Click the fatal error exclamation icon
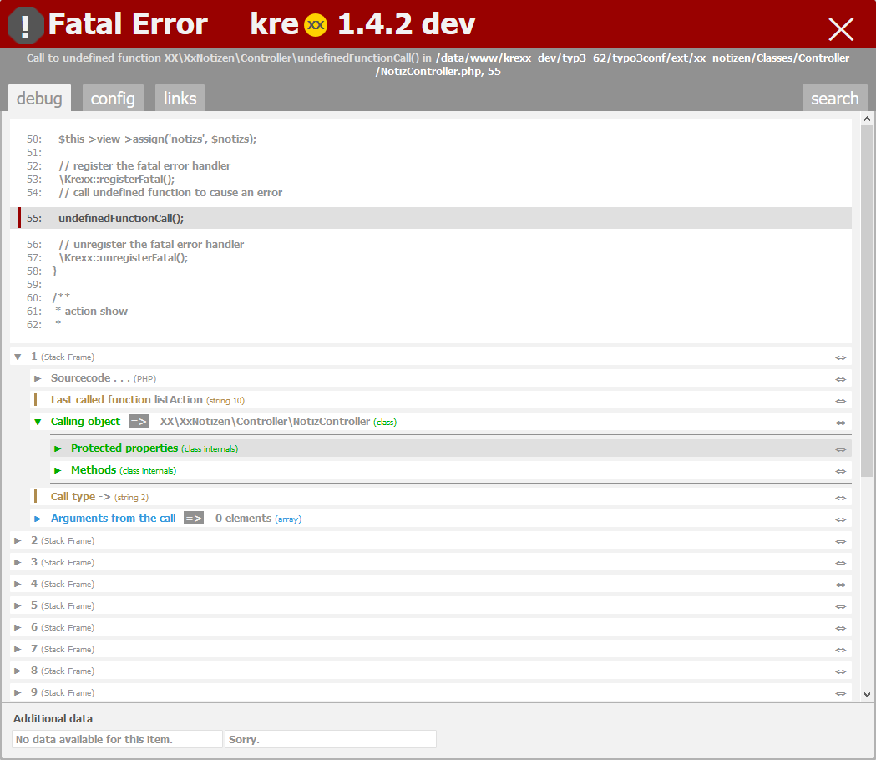The image size is (876, 760). [26, 26]
